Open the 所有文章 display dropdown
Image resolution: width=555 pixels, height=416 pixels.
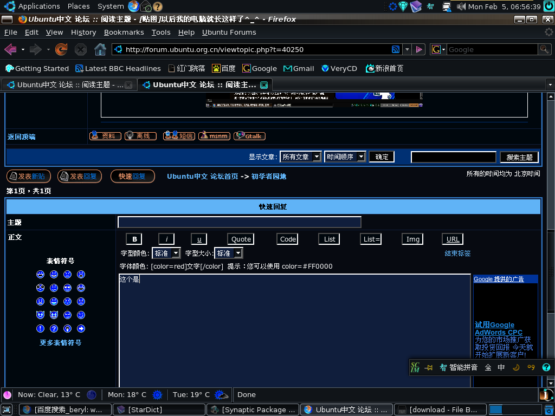[300, 157]
